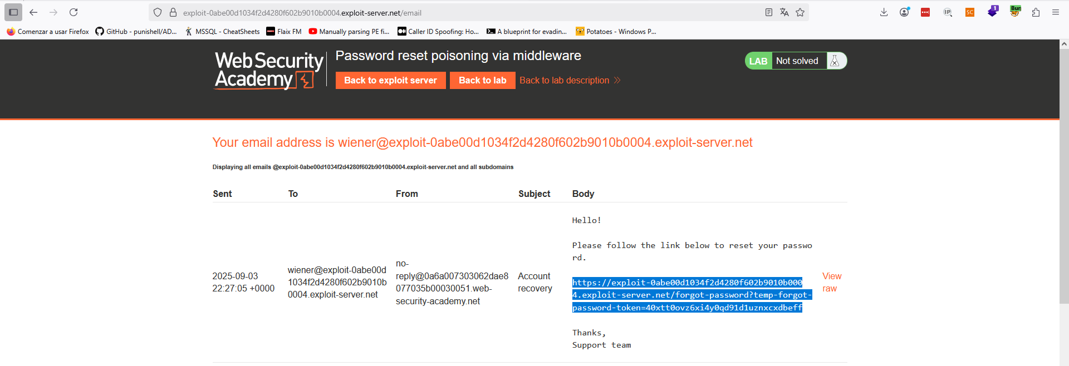Image resolution: width=1069 pixels, height=366 pixels.
Task: Click the translate page icon
Action: [784, 12]
